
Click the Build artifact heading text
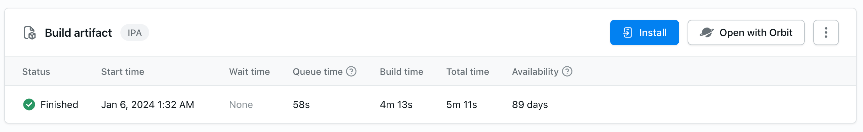pyautogui.click(x=78, y=33)
